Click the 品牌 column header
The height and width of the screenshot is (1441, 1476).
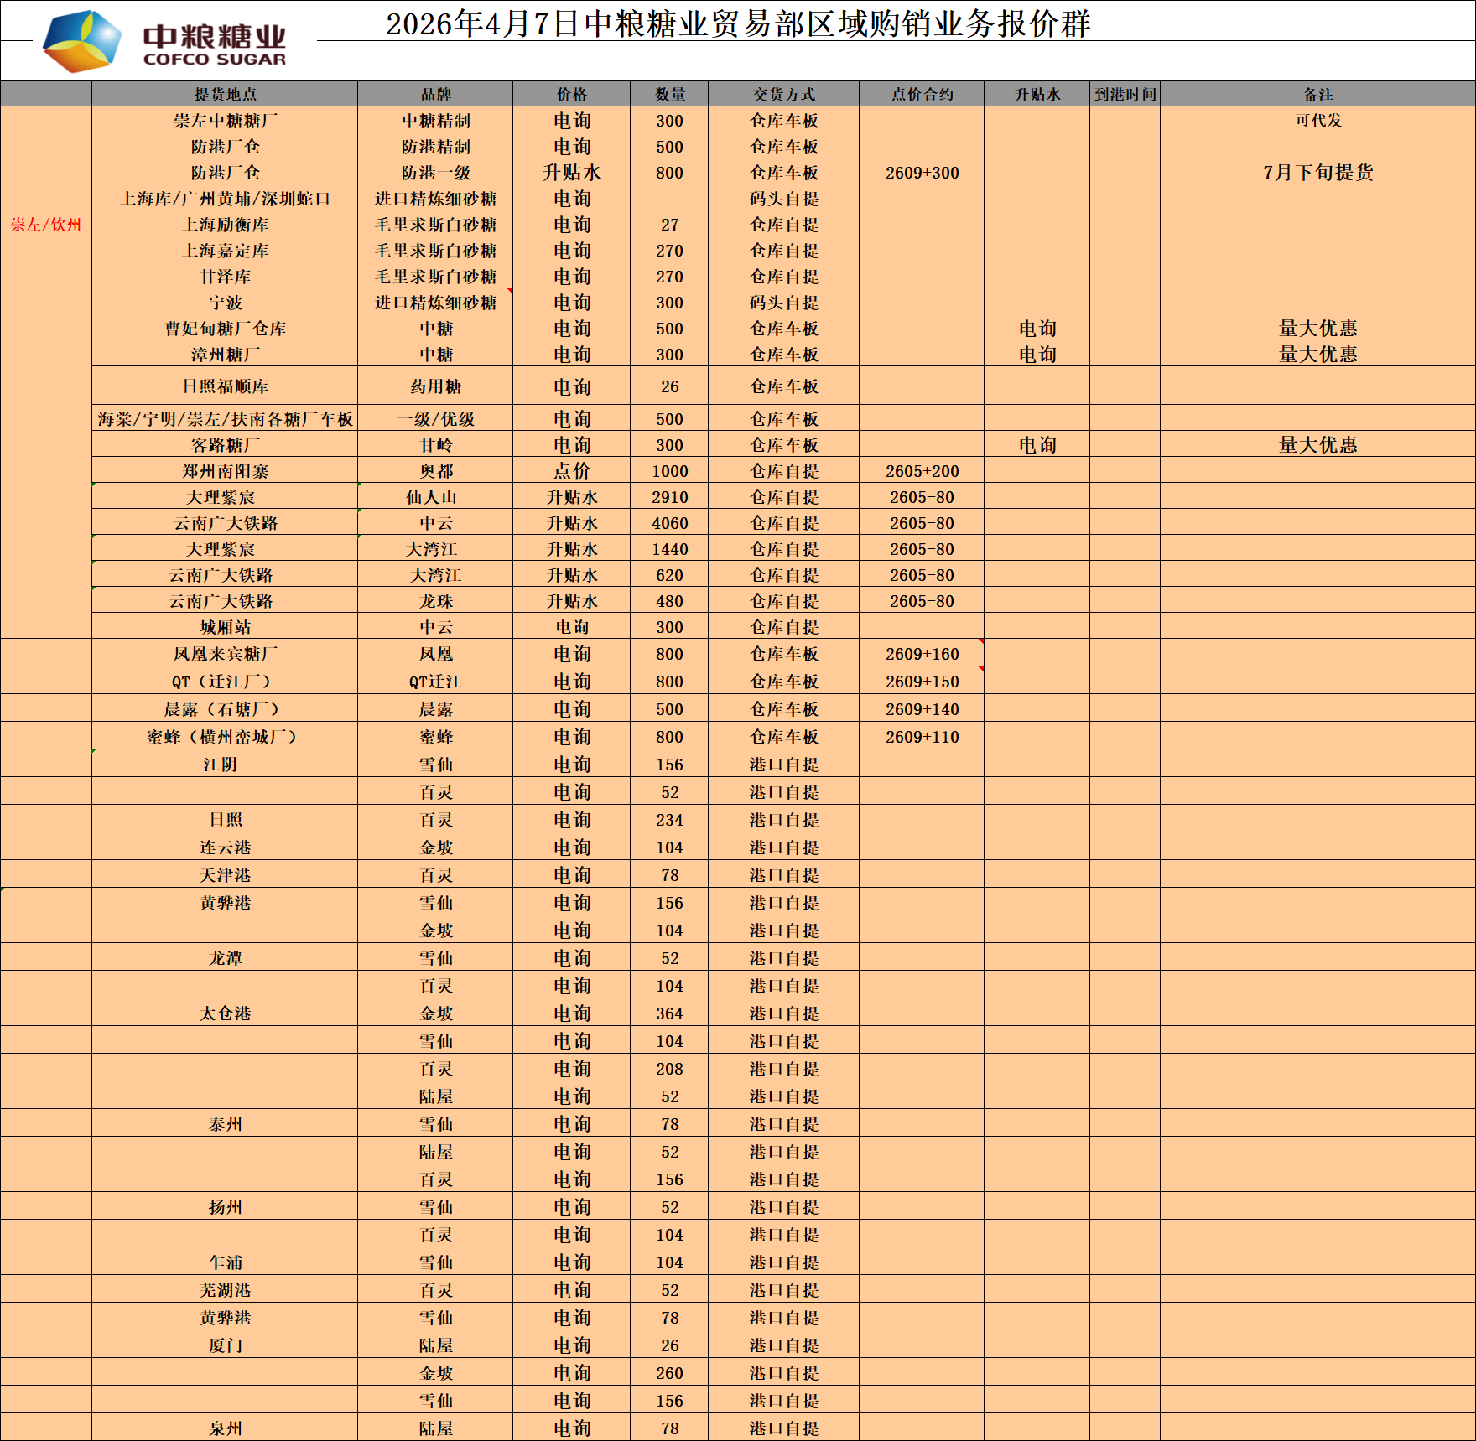click(x=435, y=94)
